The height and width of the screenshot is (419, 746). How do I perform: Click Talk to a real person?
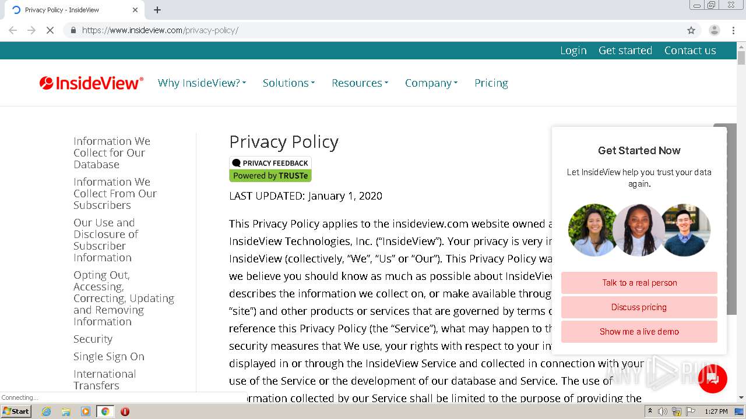click(x=639, y=283)
